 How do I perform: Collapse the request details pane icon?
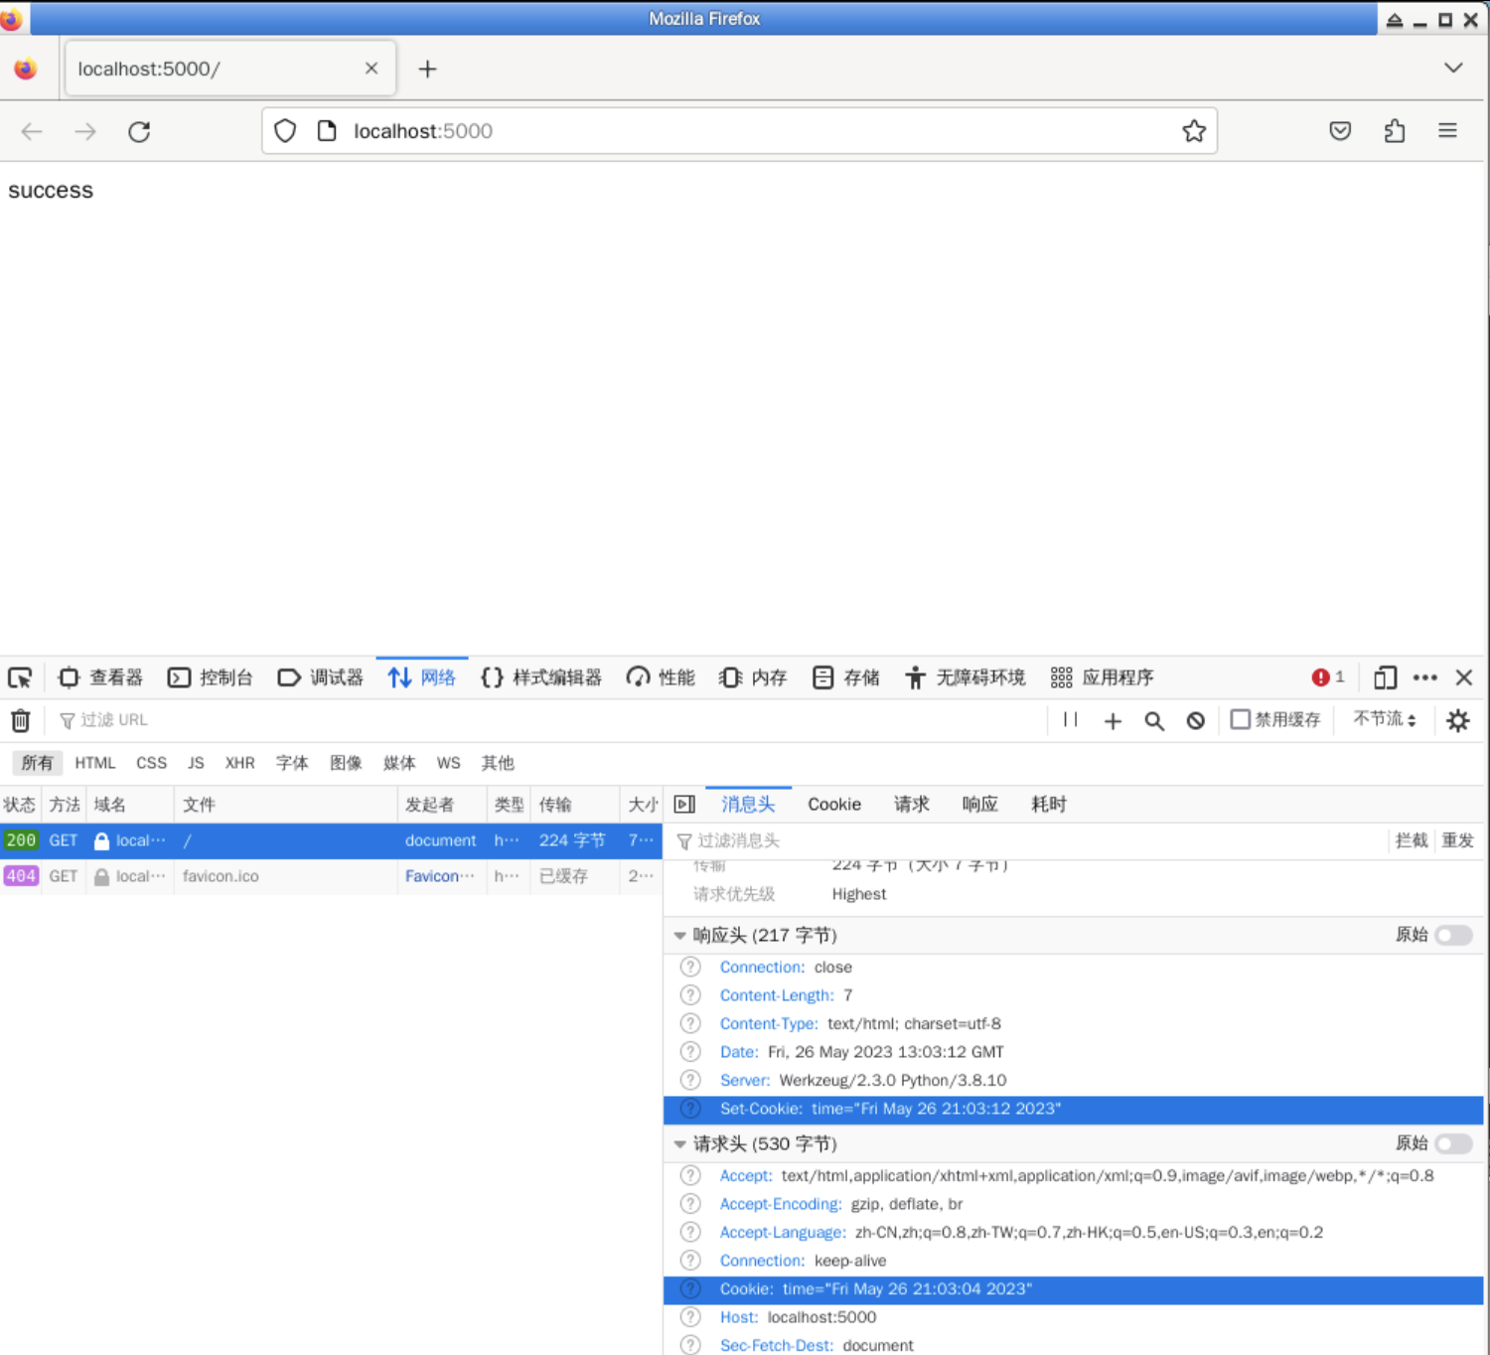[684, 805]
